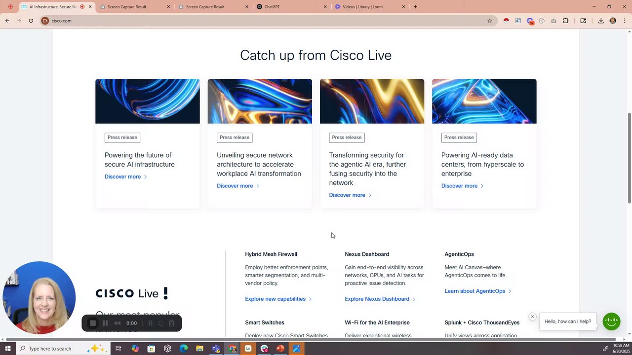Open File Explorer from the taskbar

coord(199,349)
